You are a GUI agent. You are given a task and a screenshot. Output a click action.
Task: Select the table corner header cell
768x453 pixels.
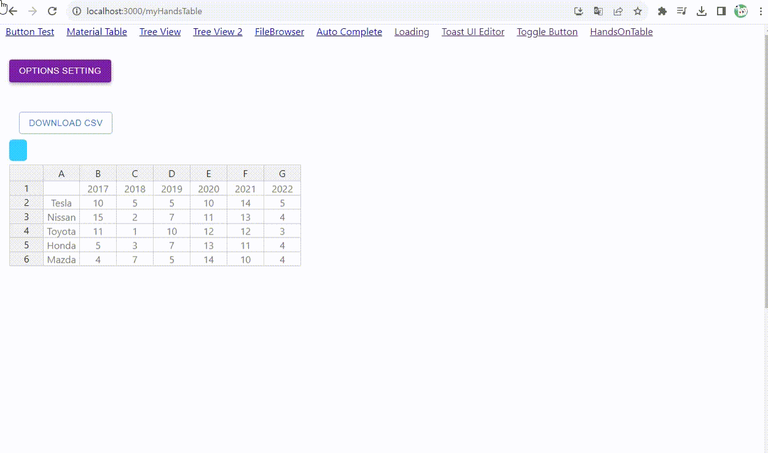26,174
